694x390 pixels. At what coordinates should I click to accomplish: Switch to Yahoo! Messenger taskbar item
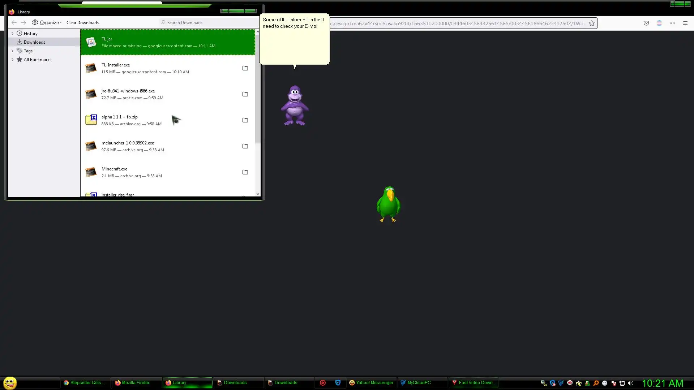pyautogui.click(x=371, y=383)
